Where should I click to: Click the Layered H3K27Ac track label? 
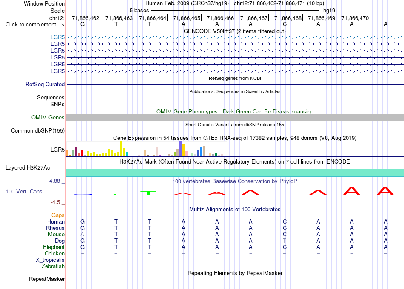point(28,168)
